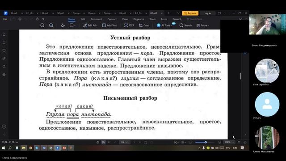Toggle the select tool in status bar
The height and width of the screenshot is (161, 286).
[103, 142]
